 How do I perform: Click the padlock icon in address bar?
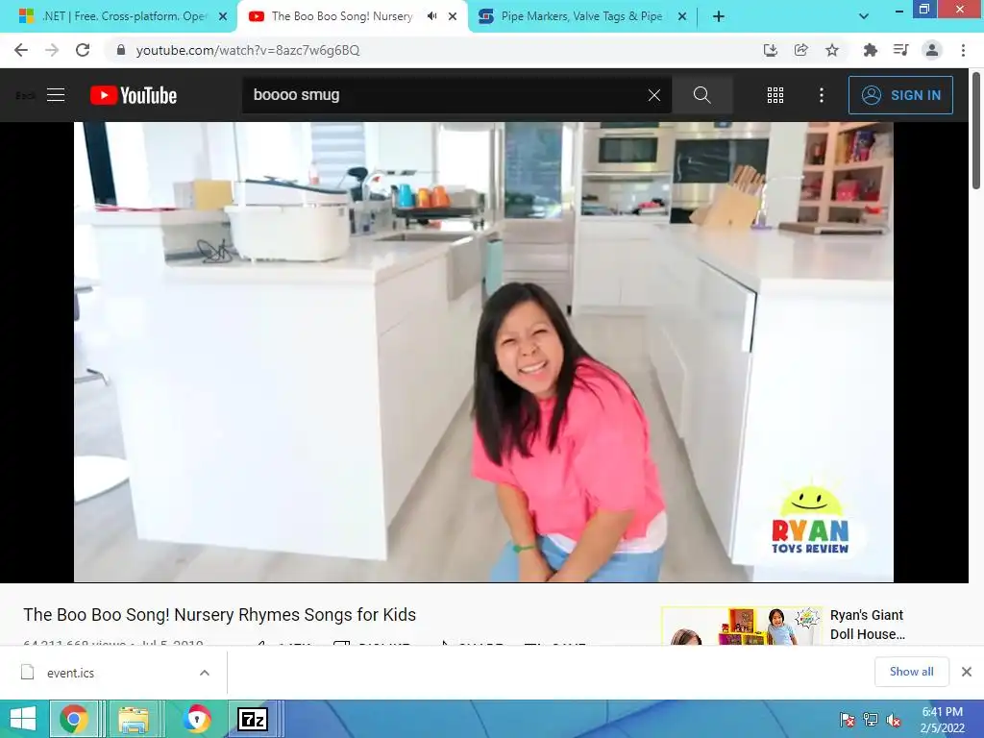(121, 50)
